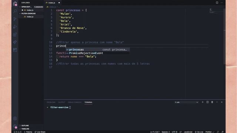237x133 pixels.
Task: Open errors and warnings status indicator
Action: pos(17,132)
